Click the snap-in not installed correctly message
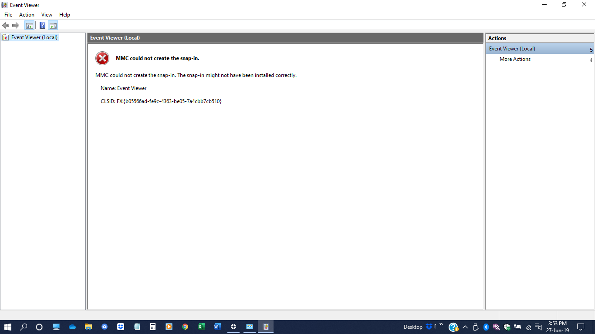Image resolution: width=595 pixels, height=334 pixels. pyautogui.click(x=196, y=75)
